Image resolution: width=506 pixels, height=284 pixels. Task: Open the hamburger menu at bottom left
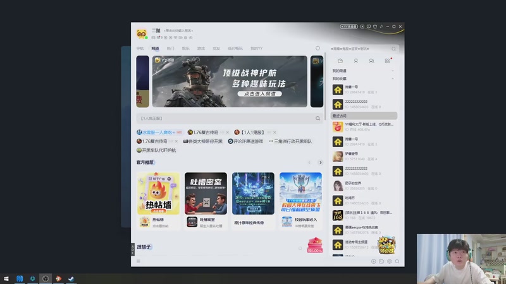[x=139, y=261]
